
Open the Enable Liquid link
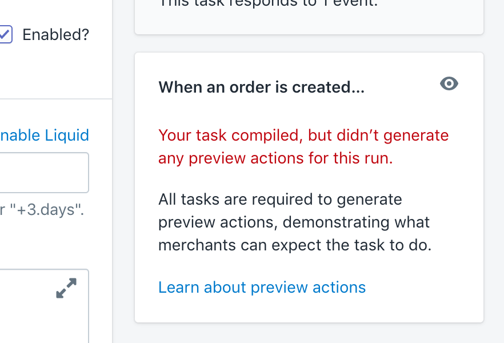pos(45,135)
